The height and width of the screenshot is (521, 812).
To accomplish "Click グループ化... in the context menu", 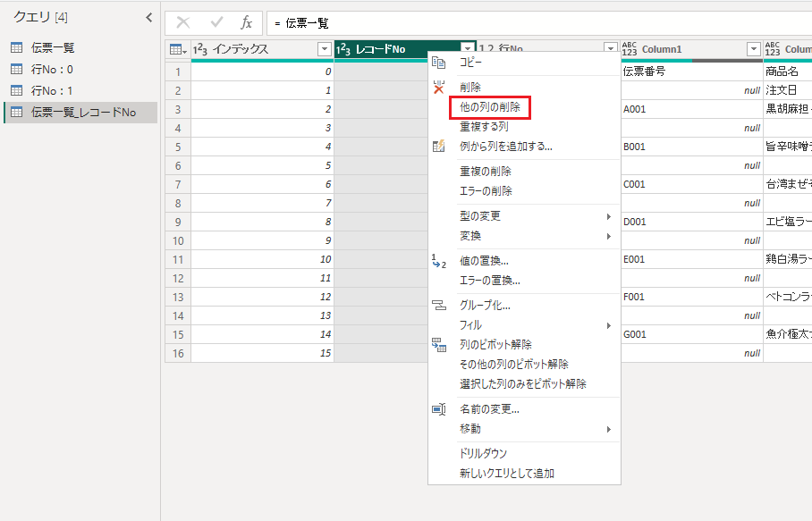I will [x=485, y=306].
